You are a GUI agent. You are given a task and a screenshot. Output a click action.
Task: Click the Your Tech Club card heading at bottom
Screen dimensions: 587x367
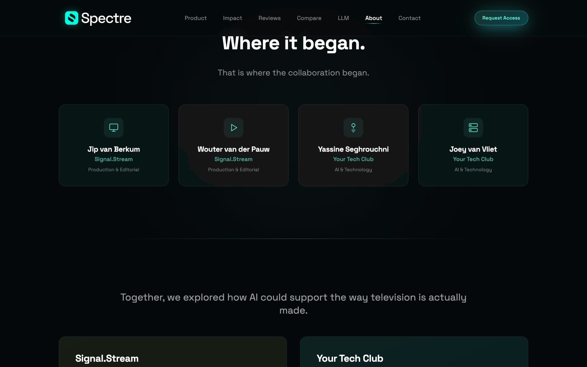coord(350,358)
